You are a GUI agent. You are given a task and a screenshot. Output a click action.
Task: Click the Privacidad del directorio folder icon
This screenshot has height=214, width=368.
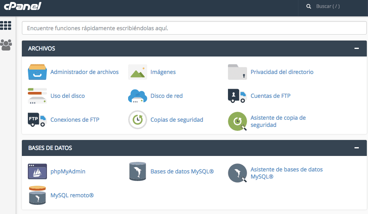(237, 72)
